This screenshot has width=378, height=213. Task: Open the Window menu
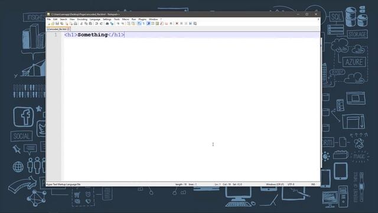click(153, 20)
